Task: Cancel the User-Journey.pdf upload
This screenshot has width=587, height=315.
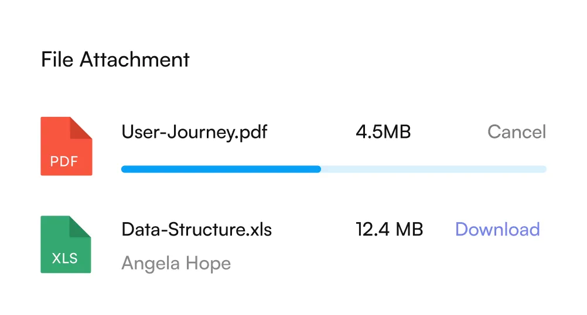Action: [x=516, y=132]
